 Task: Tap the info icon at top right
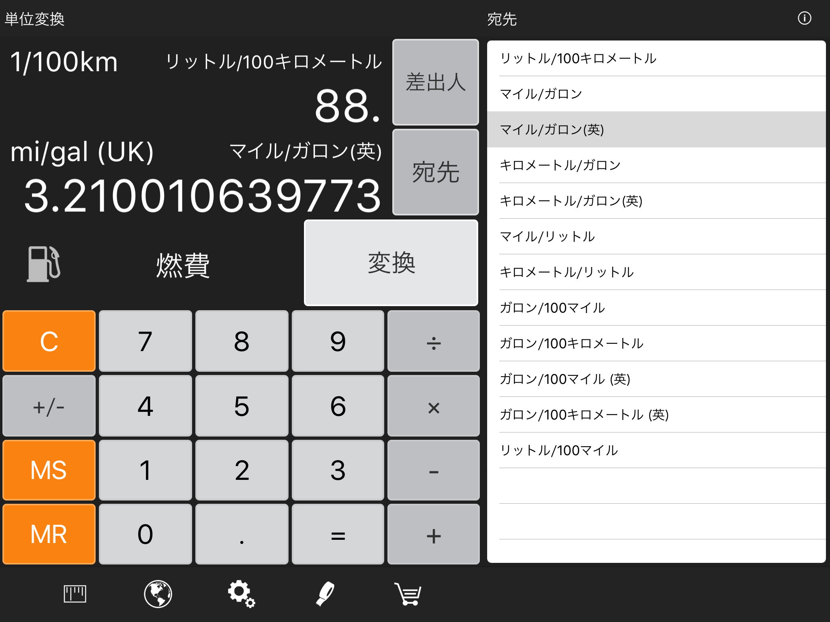click(804, 18)
